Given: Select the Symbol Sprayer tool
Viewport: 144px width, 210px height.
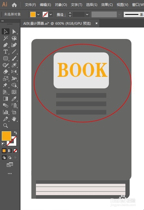Looking at the screenshot, I should point(14,105).
